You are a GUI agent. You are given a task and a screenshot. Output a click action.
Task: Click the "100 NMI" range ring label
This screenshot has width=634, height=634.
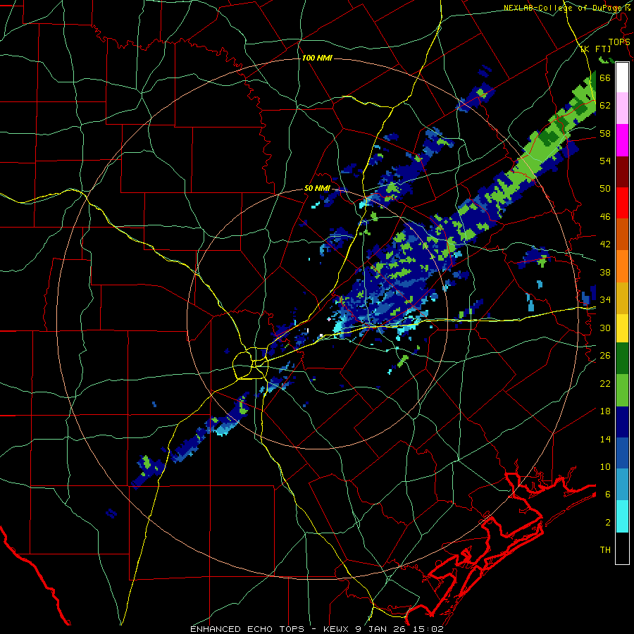point(317,58)
